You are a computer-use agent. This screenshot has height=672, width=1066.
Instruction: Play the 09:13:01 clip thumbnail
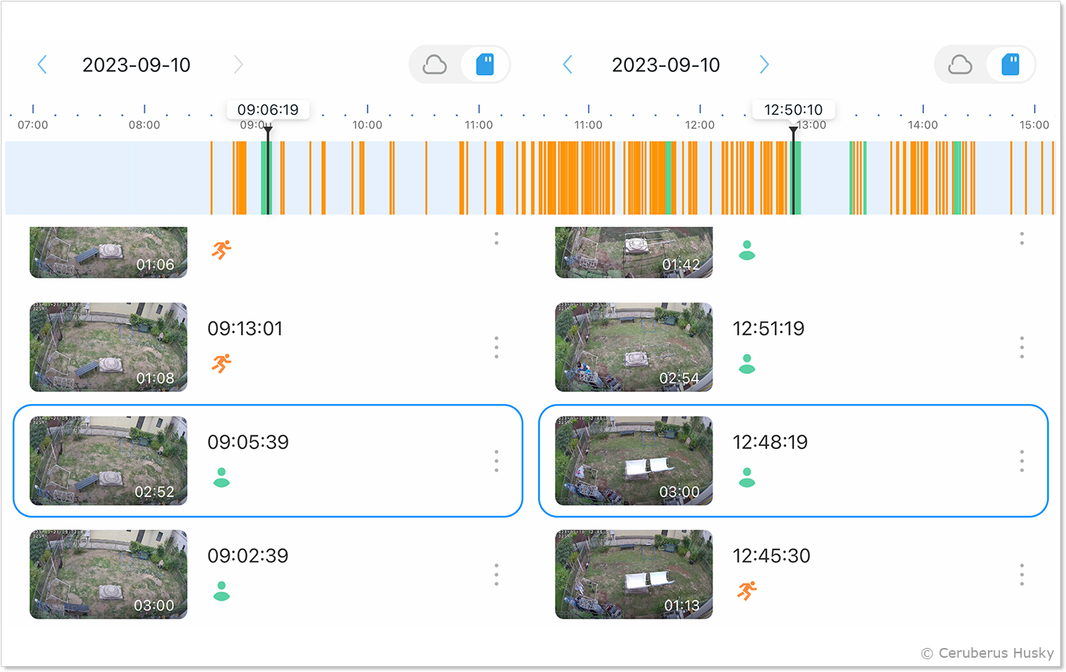(x=108, y=347)
